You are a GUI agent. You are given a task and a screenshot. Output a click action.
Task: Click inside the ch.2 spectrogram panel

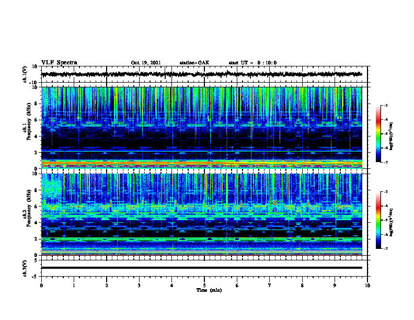201,214
